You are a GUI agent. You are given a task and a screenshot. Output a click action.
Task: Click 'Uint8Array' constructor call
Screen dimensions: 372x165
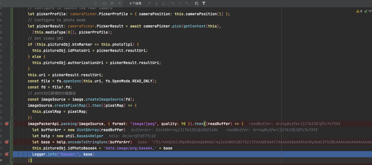pos(88,130)
